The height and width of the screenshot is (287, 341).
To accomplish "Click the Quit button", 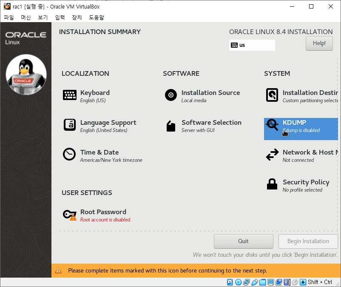I will coord(243,241).
